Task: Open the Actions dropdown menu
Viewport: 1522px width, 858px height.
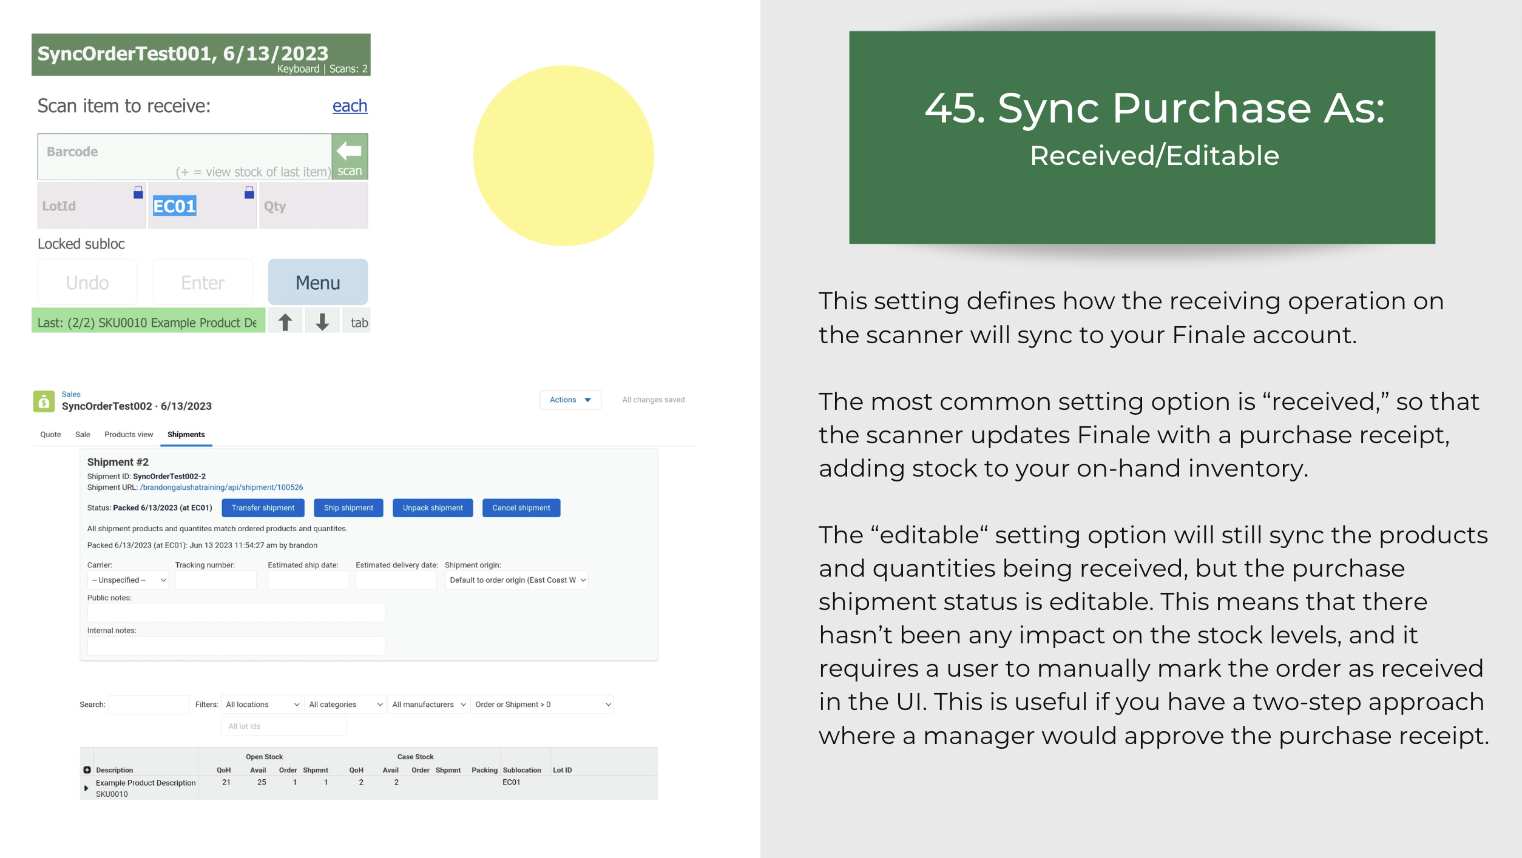Action: [570, 400]
